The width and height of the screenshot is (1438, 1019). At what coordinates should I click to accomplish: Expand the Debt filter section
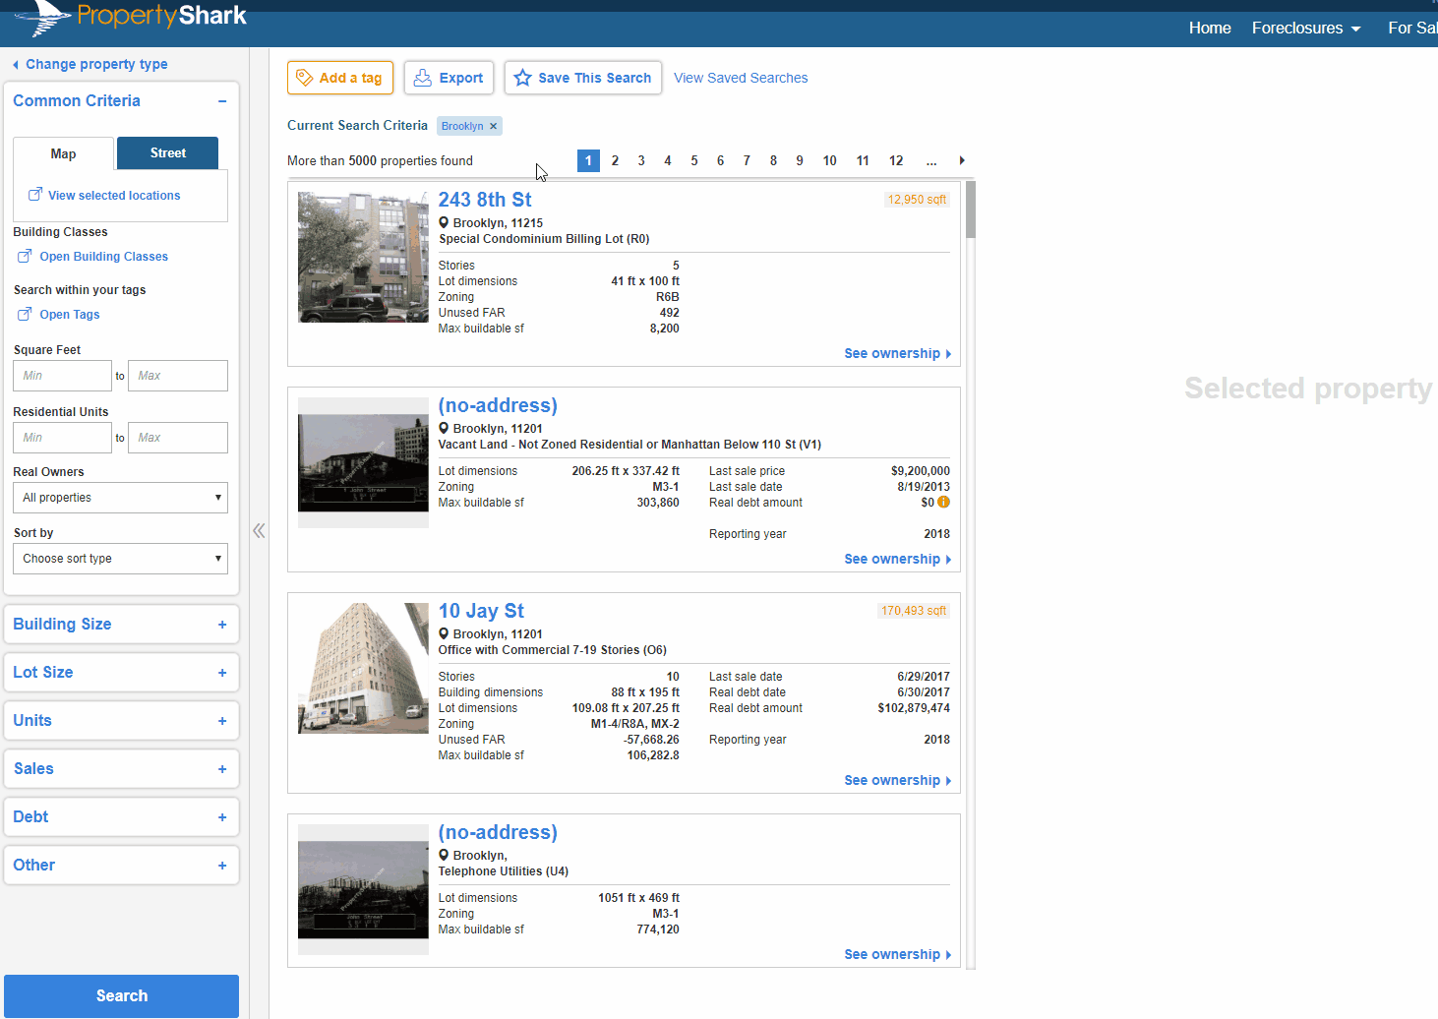point(222,817)
